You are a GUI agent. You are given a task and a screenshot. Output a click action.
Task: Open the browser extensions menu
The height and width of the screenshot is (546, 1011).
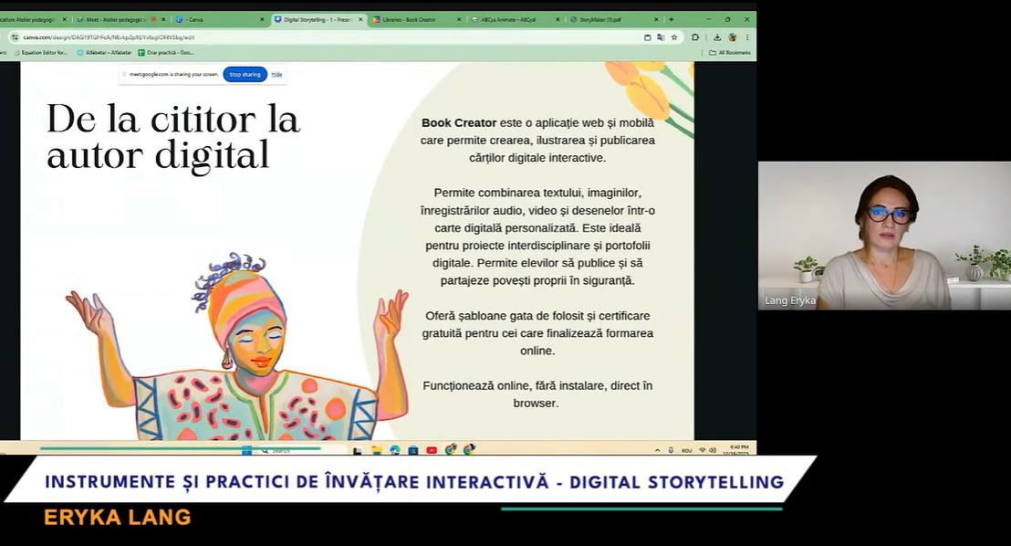click(695, 37)
